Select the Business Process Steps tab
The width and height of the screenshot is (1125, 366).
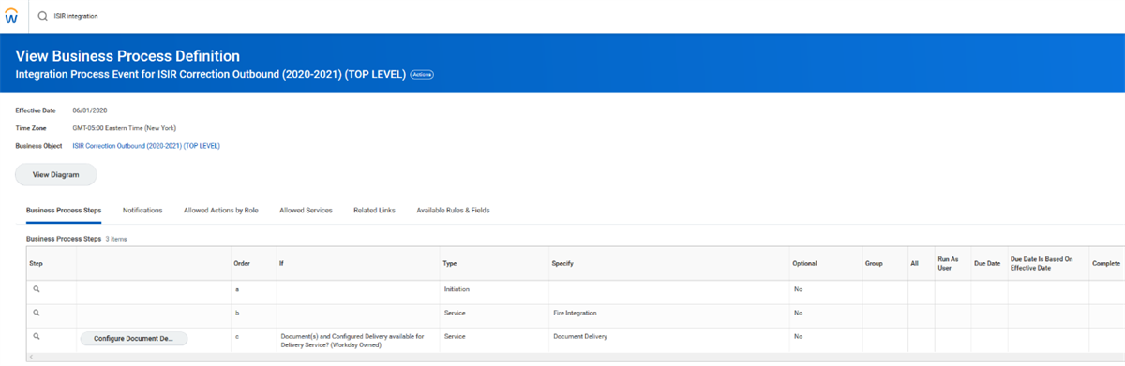click(64, 210)
